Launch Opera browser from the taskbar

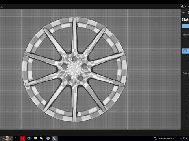(22, 138)
